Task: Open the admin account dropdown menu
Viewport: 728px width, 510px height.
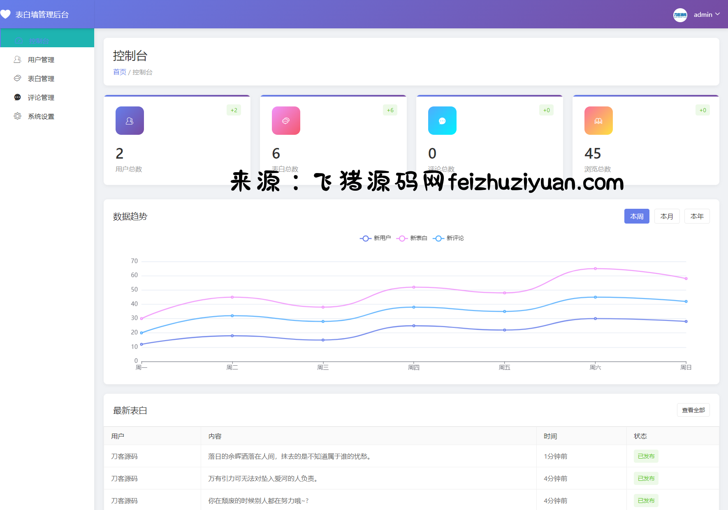Action: [707, 15]
